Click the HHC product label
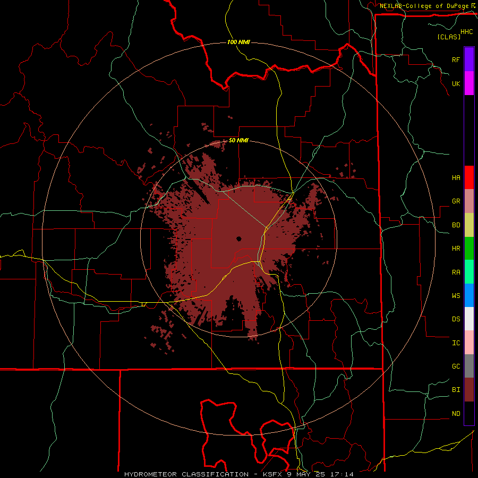 point(466,32)
